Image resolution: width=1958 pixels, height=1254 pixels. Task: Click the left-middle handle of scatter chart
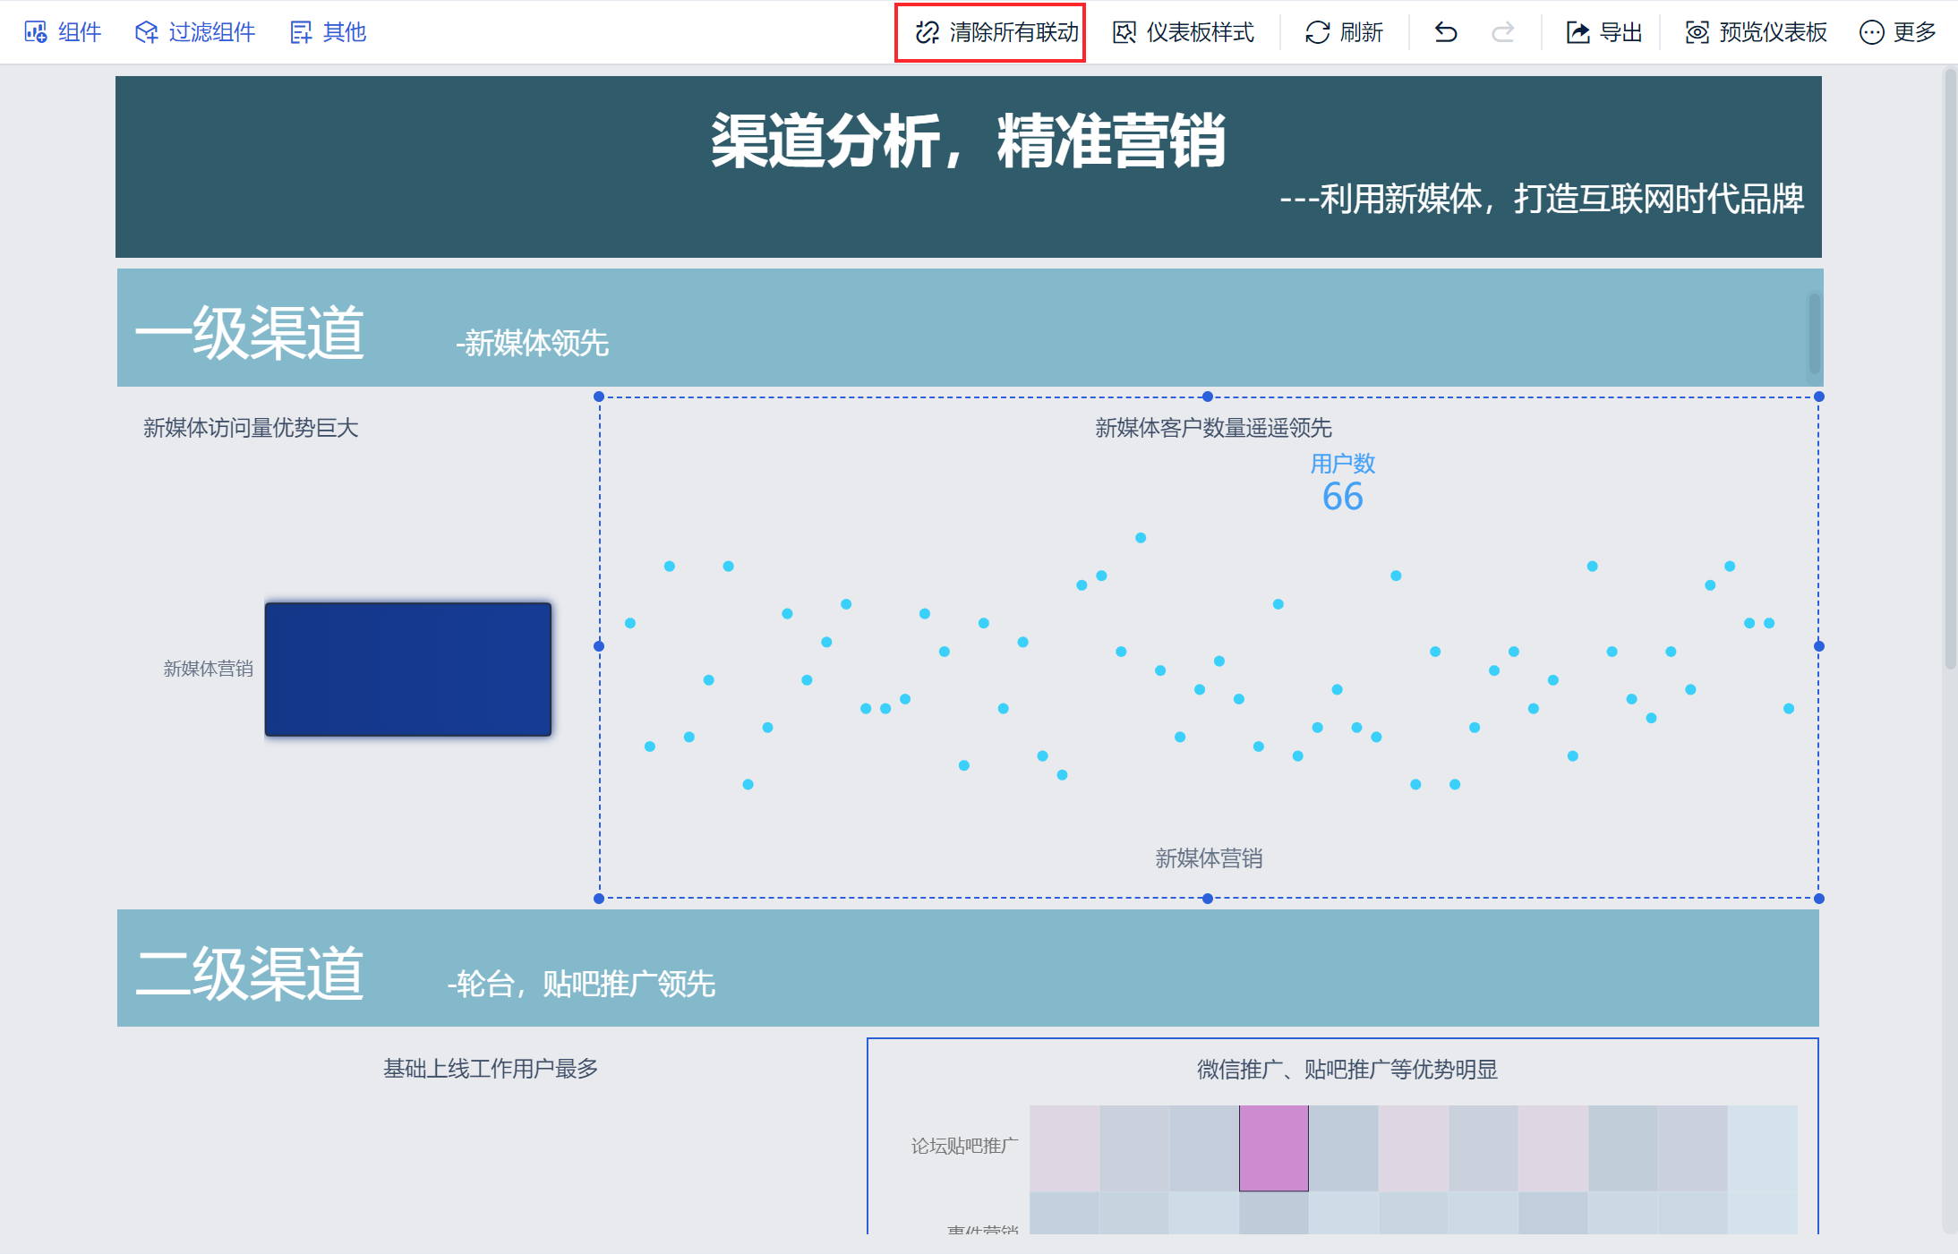tap(599, 646)
